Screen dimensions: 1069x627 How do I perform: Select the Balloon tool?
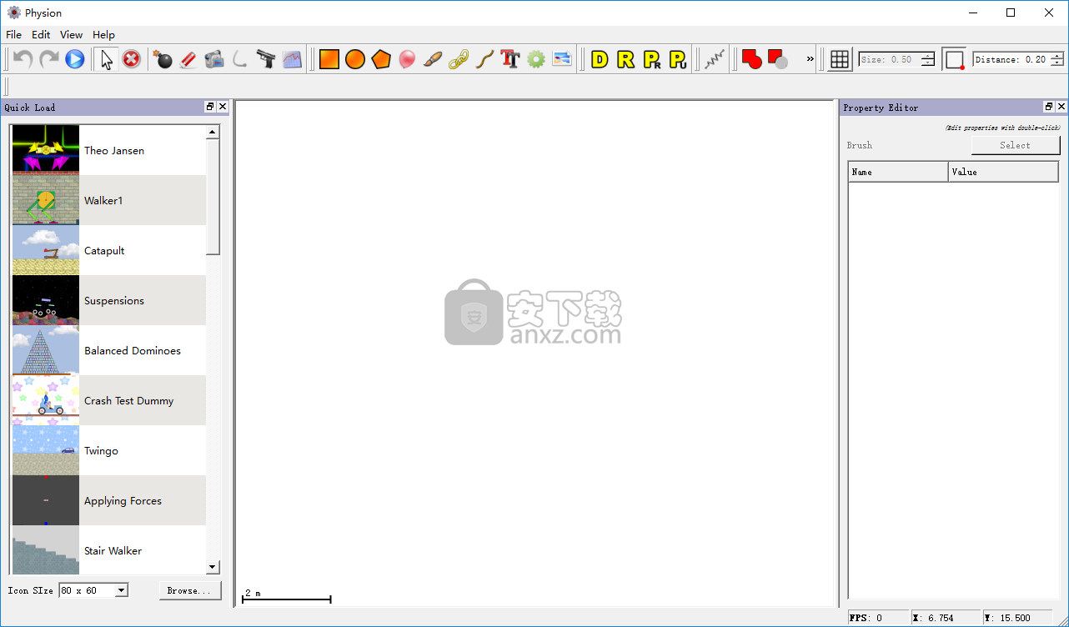[x=407, y=58]
